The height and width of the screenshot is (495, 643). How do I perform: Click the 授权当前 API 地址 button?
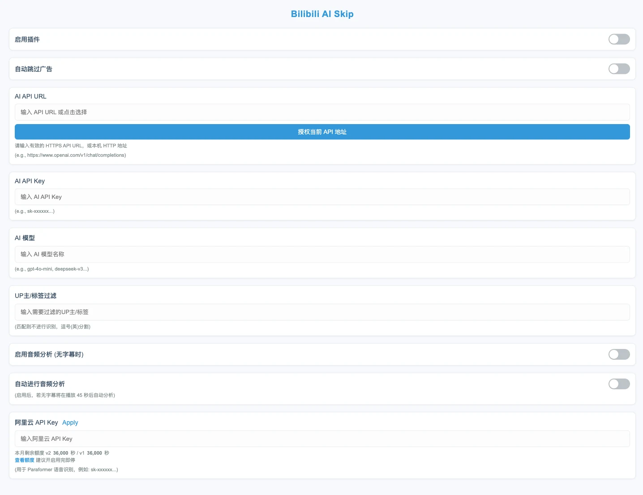[322, 132]
